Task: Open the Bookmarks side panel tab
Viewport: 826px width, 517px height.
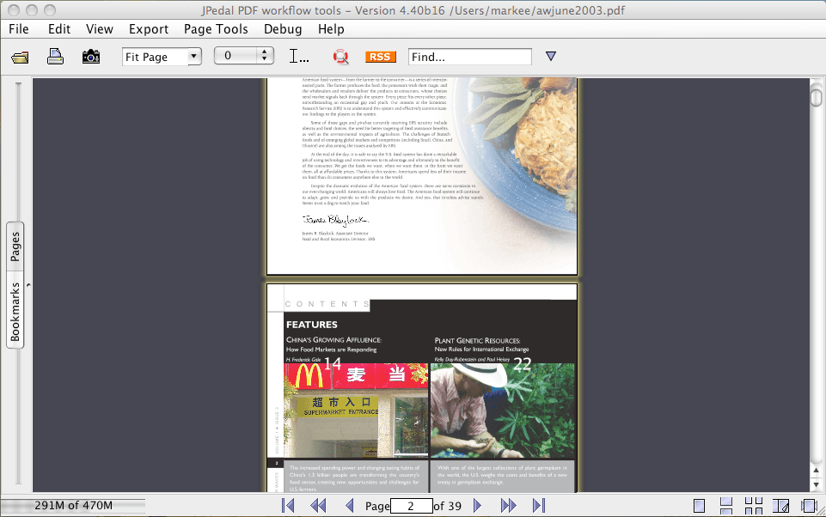Action: (15, 313)
